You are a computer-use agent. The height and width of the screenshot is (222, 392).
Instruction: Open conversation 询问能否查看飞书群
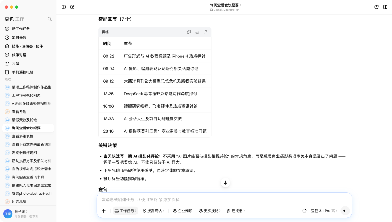pyautogui.click(x=28, y=177)
